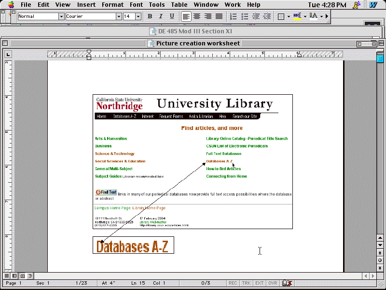Open the Help menu
This screenshot has height=290, width=386.
[x=254, y=5]
